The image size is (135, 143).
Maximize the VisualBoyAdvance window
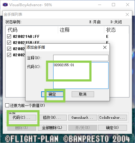point(113,5)
